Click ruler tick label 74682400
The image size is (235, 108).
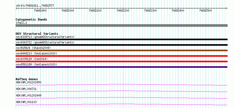coord(178,11)
